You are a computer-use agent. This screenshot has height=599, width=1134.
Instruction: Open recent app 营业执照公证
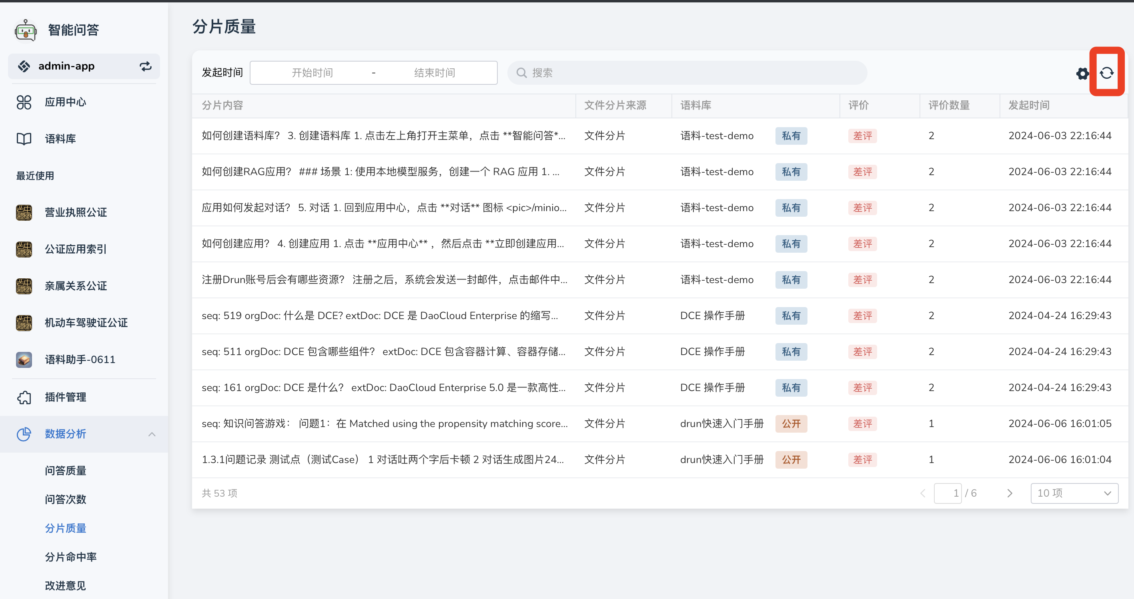tap(75, 212)
